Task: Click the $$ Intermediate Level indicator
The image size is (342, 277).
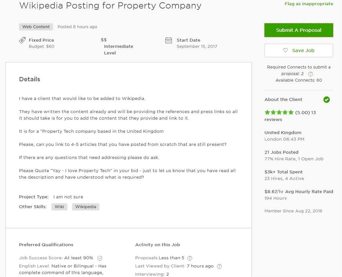Action: [117, 46]
